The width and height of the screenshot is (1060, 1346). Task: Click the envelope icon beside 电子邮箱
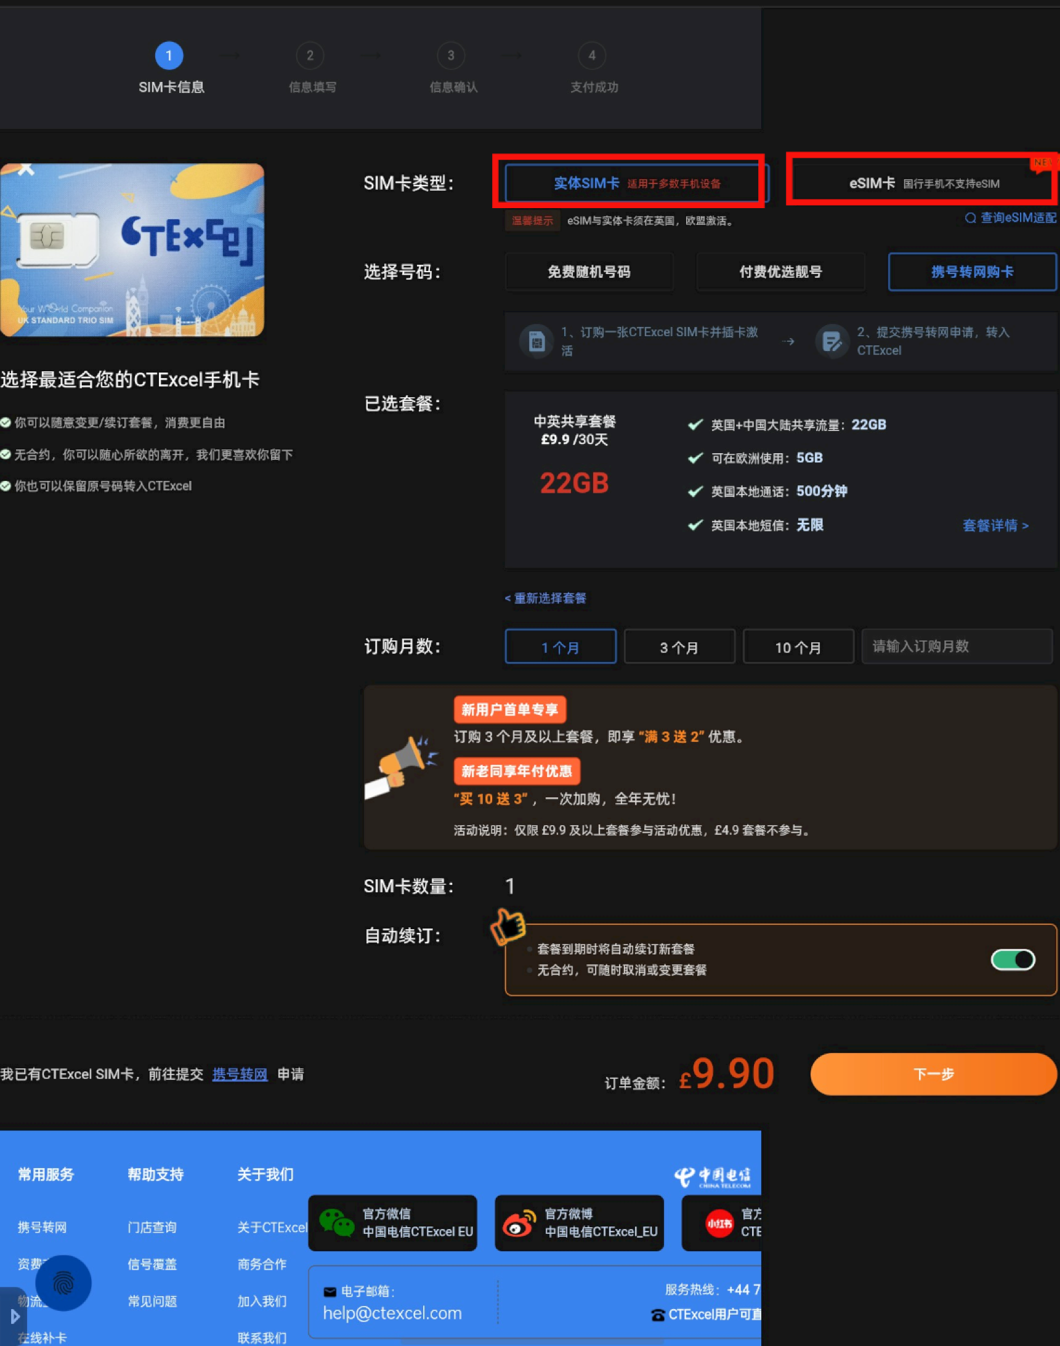328,1292
